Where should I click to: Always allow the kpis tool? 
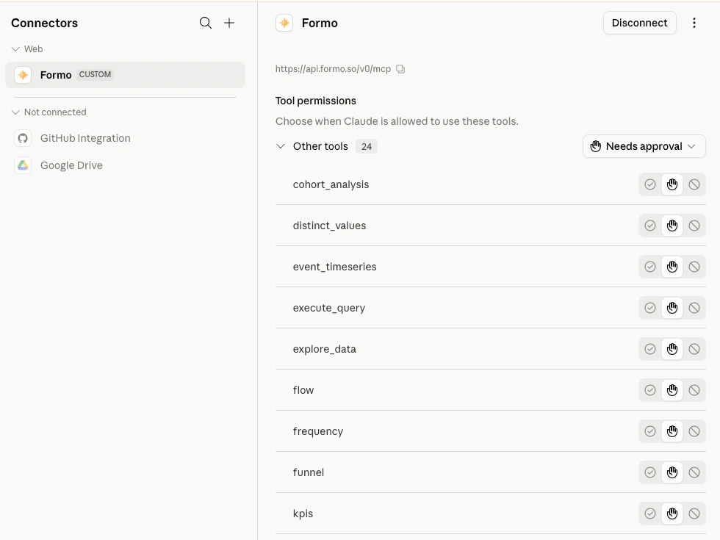coord(649,514)
